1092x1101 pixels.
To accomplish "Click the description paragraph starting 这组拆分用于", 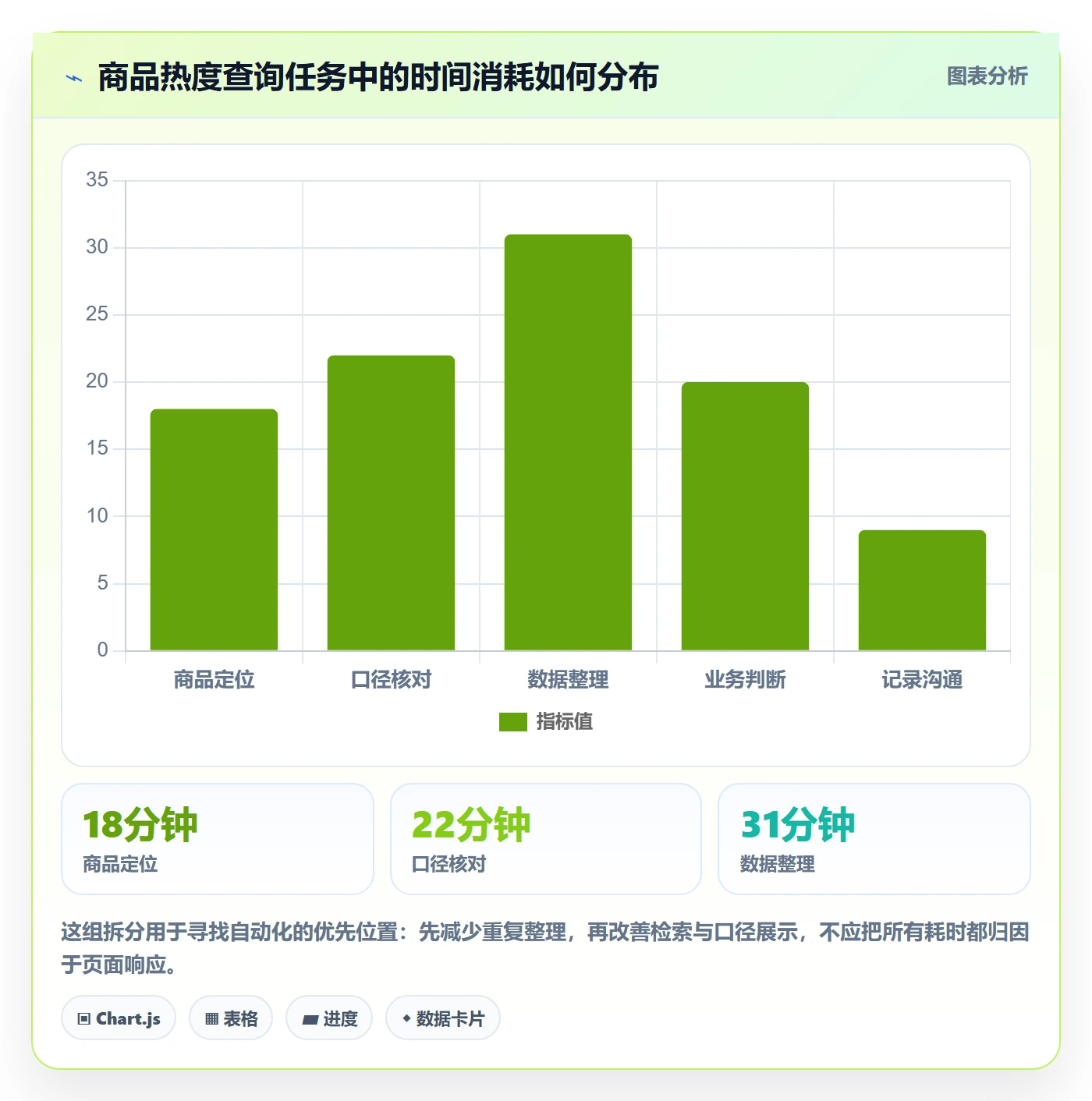I will click(545, 948).
